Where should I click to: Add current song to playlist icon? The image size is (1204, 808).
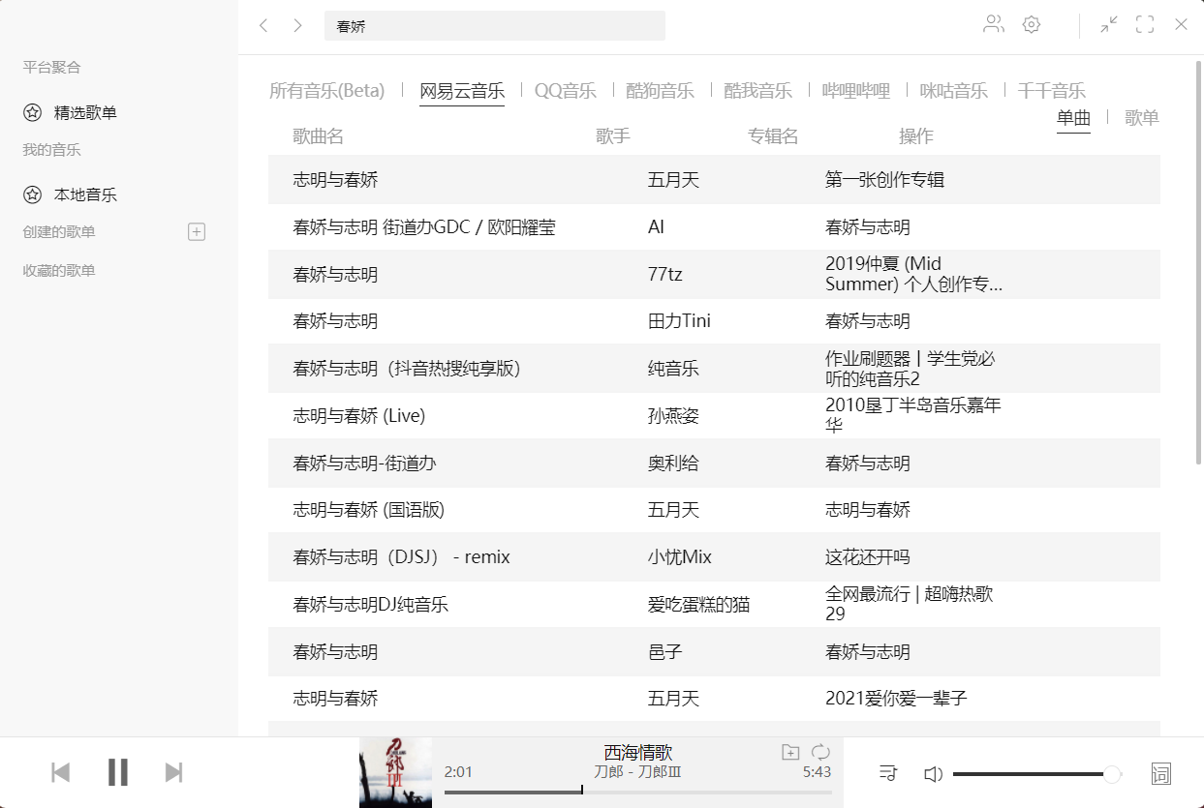(790, 752)
